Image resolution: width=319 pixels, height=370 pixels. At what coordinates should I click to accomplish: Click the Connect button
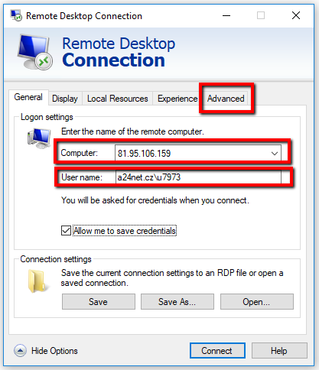click(x=217, y=351)
